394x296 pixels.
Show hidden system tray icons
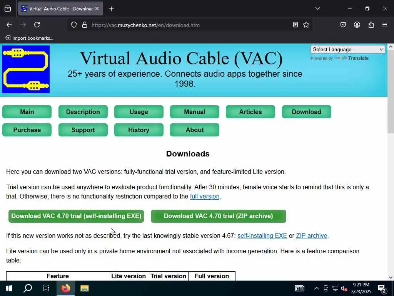tap(317, 288)
